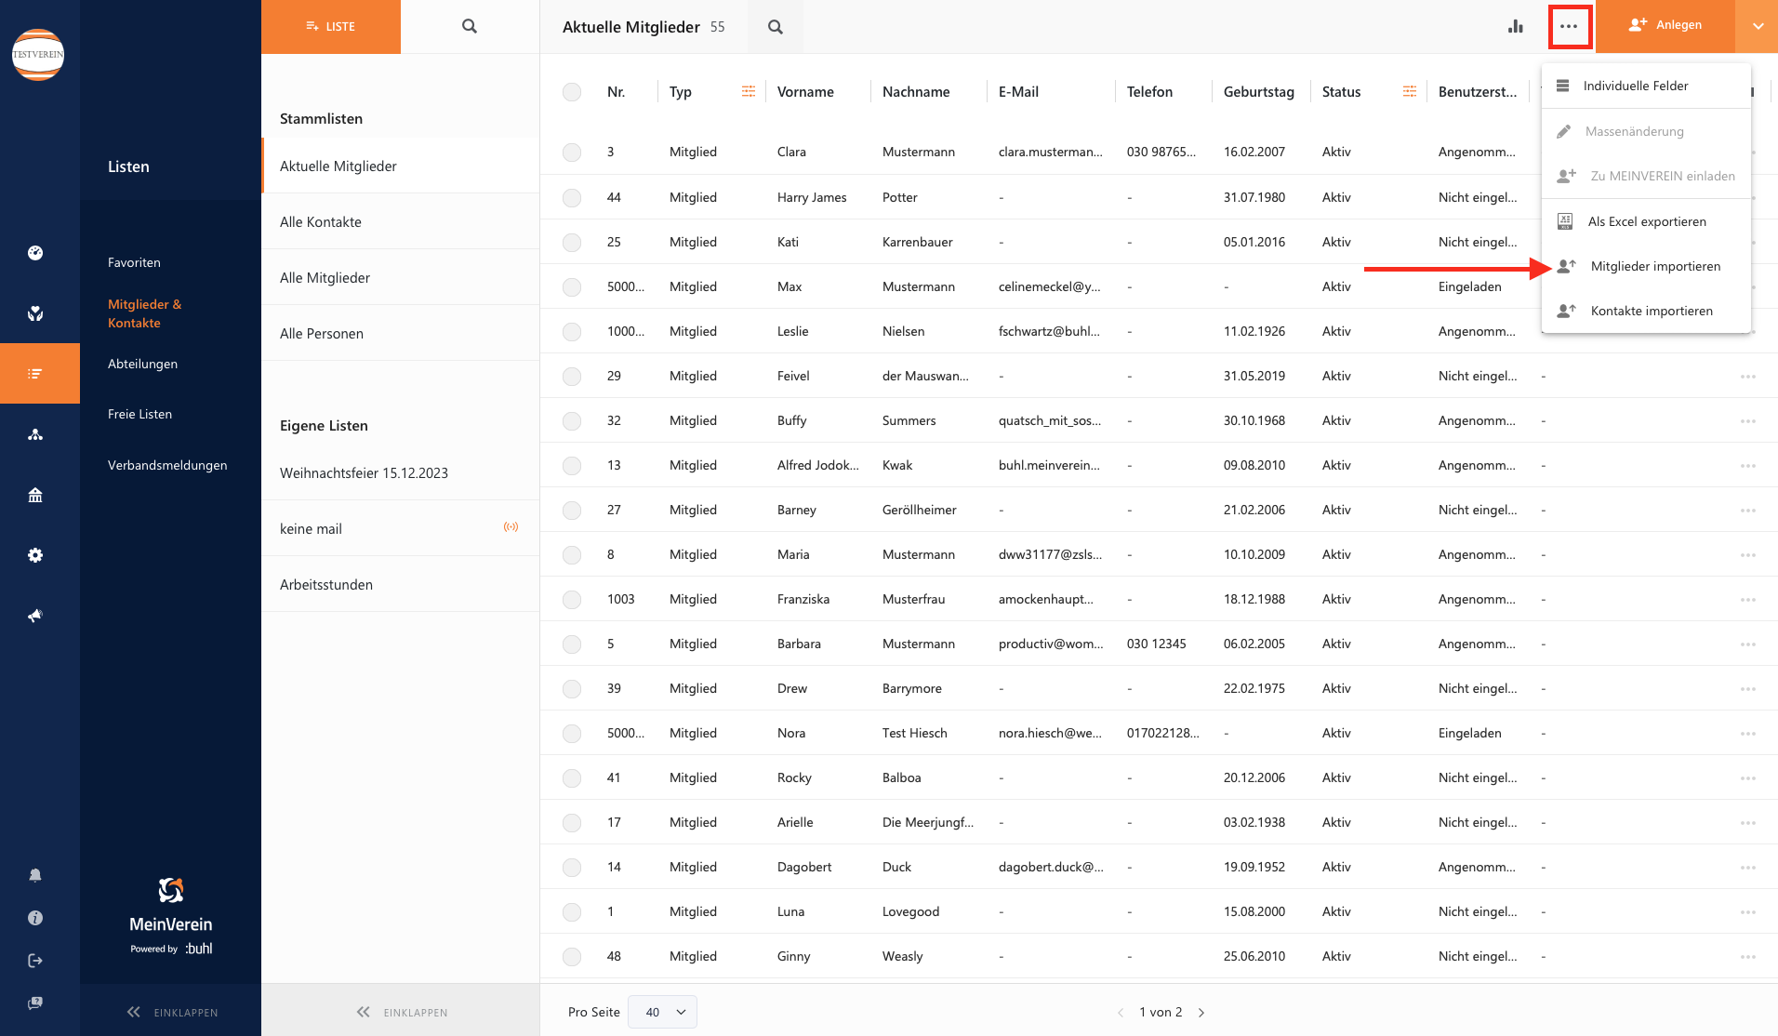The height and width of the screenshot is (1036, 1778).
Task: Open Mitglieder & Kontakte navigation item
Action: click(144, 313)
